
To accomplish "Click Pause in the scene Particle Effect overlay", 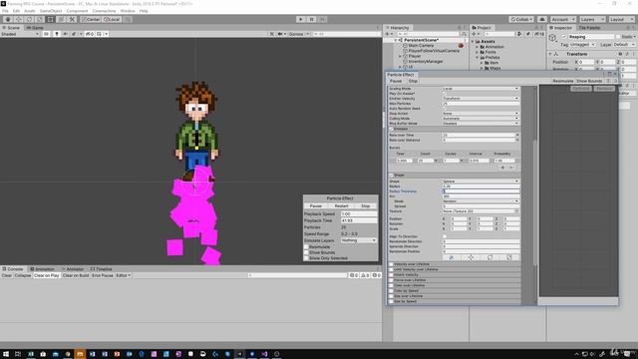I will pos(316,206).
